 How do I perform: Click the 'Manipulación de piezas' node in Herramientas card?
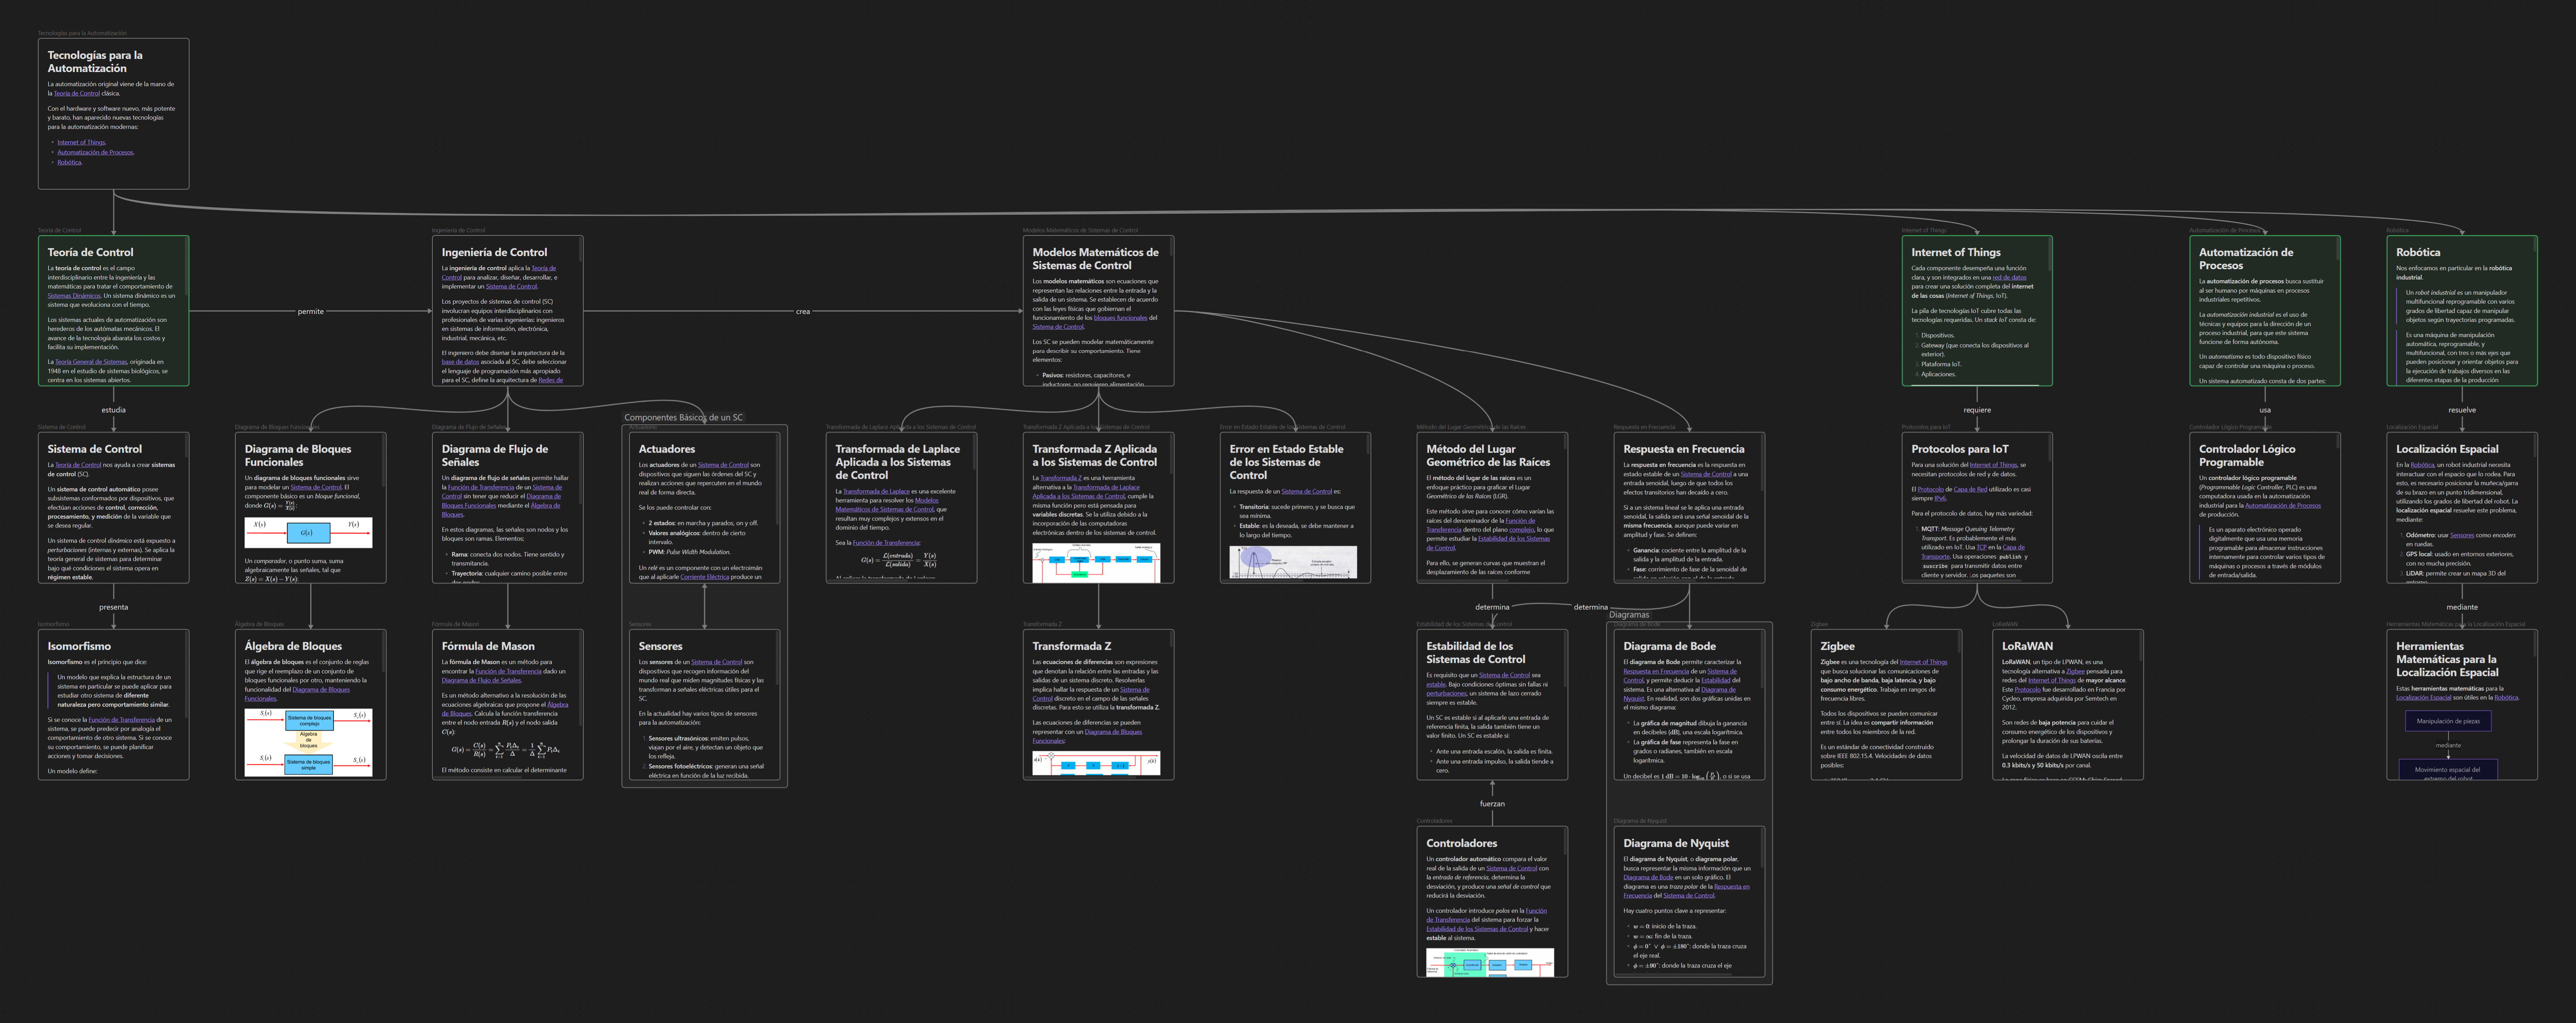2448,721
